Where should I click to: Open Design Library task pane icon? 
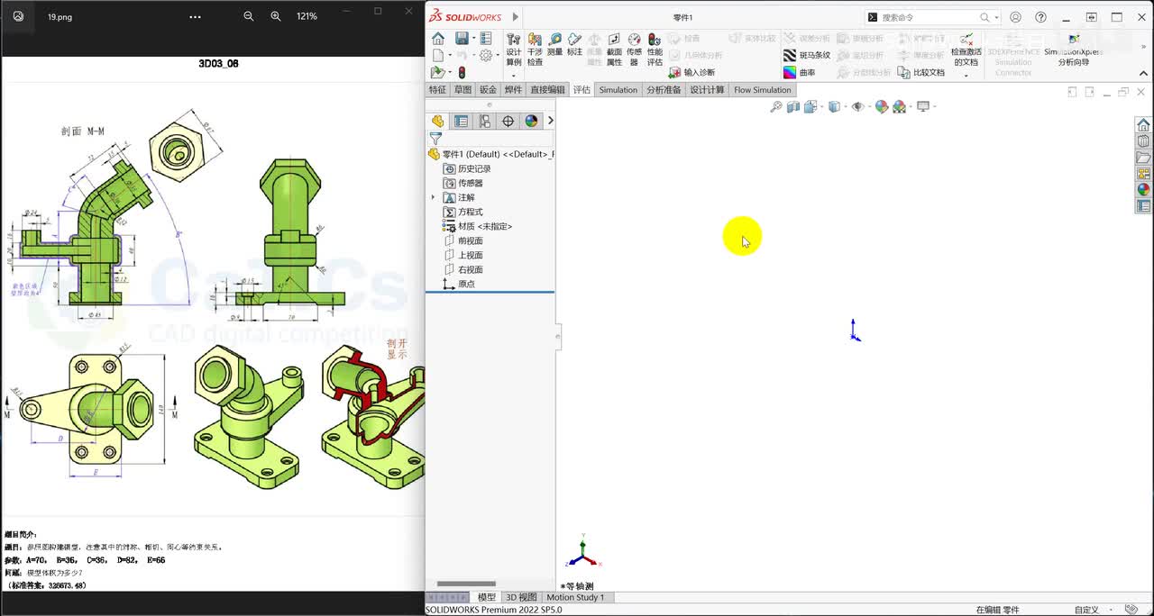tap(1143, 141)
